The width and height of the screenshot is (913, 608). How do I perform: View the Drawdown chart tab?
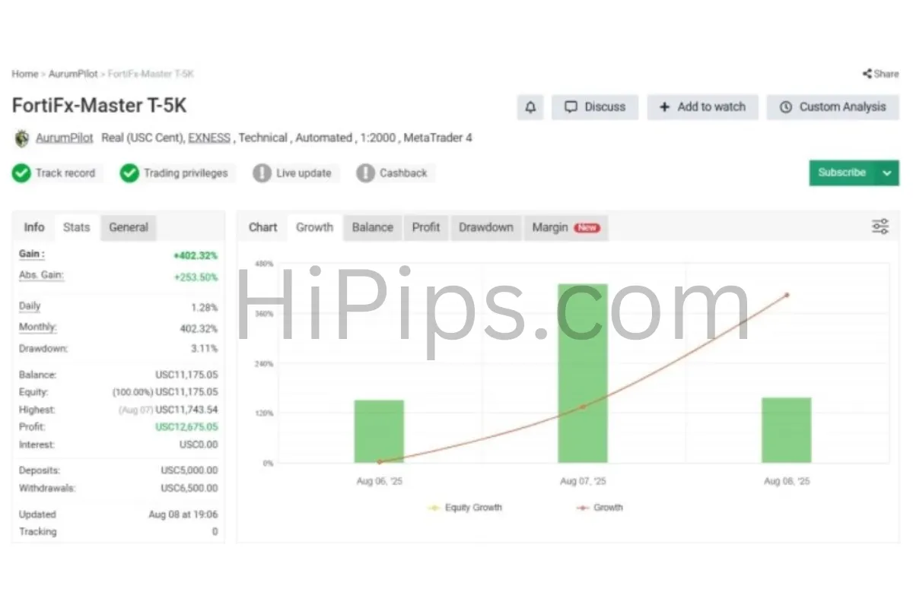(486, 227)
